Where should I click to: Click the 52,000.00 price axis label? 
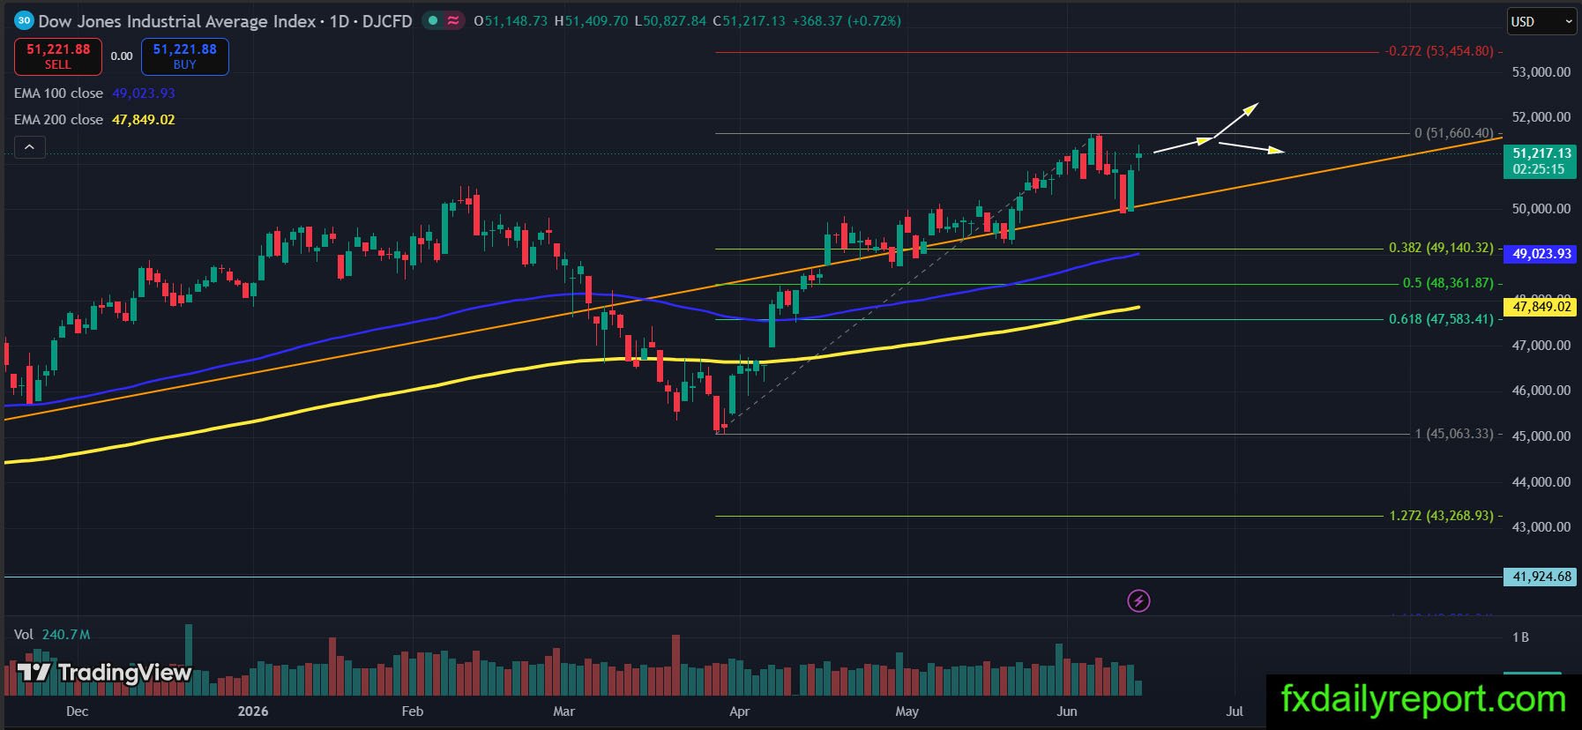1541,117
